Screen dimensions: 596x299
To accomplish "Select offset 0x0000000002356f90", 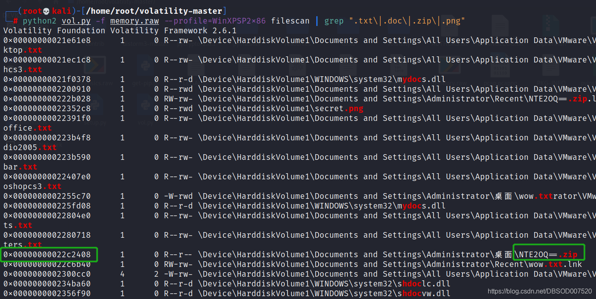I will pos(47,293).
